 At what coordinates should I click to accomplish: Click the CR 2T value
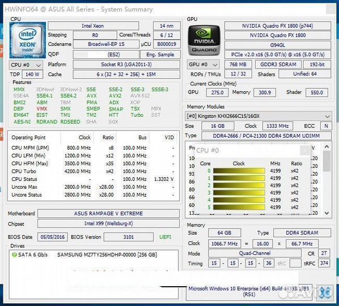pyautogui.click(x=324, y=253)
